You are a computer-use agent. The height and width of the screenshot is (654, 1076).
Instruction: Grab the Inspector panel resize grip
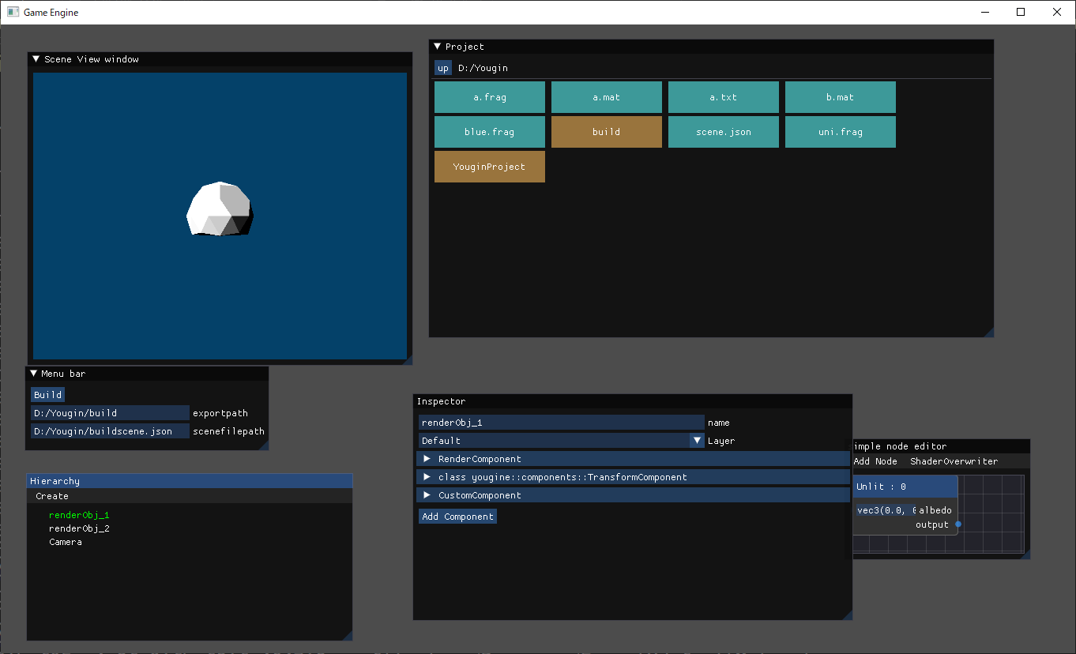point(848,615)
